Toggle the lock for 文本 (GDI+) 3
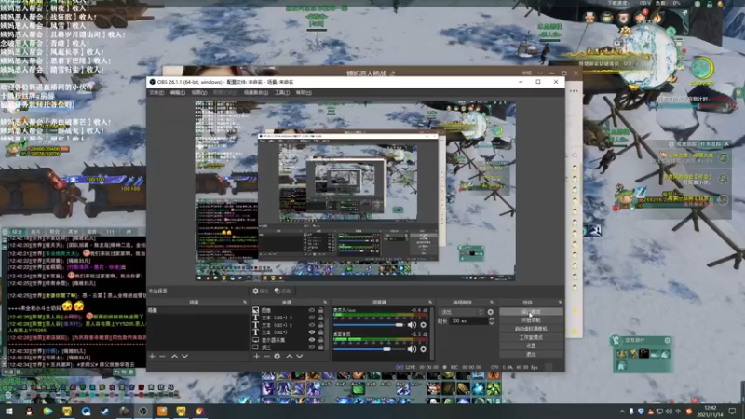 click(x=320, y=318)
